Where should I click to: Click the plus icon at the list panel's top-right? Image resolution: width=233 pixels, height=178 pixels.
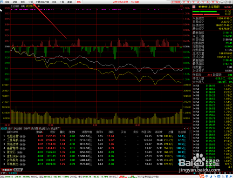coord(185,128)
